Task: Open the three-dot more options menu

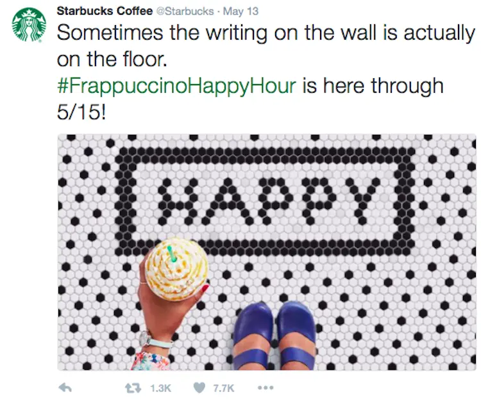Action: [x=266, y=388]
